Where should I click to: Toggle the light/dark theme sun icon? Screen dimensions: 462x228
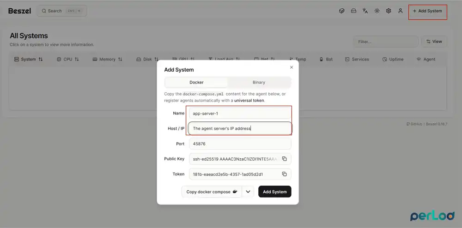coord(377,11)
